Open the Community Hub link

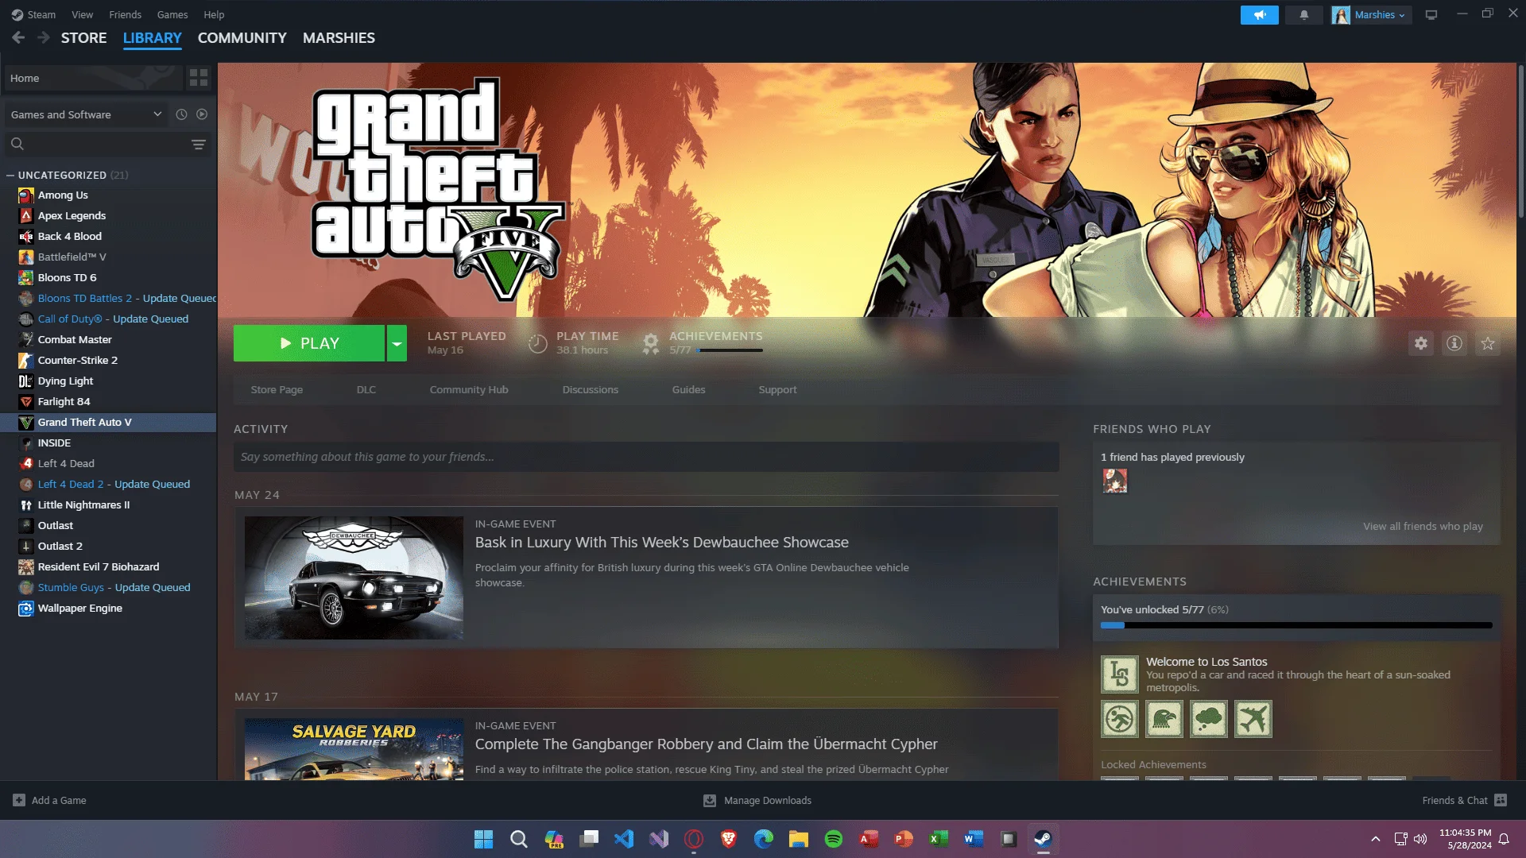click(469, 389)
